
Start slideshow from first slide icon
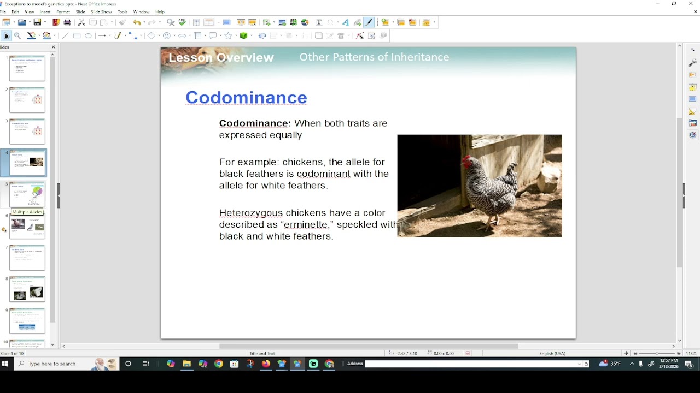pos(241,22)
